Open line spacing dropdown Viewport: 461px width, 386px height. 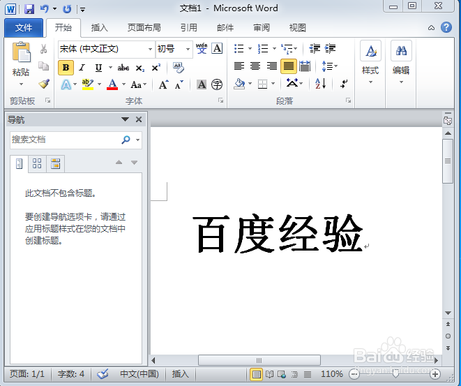330,66
